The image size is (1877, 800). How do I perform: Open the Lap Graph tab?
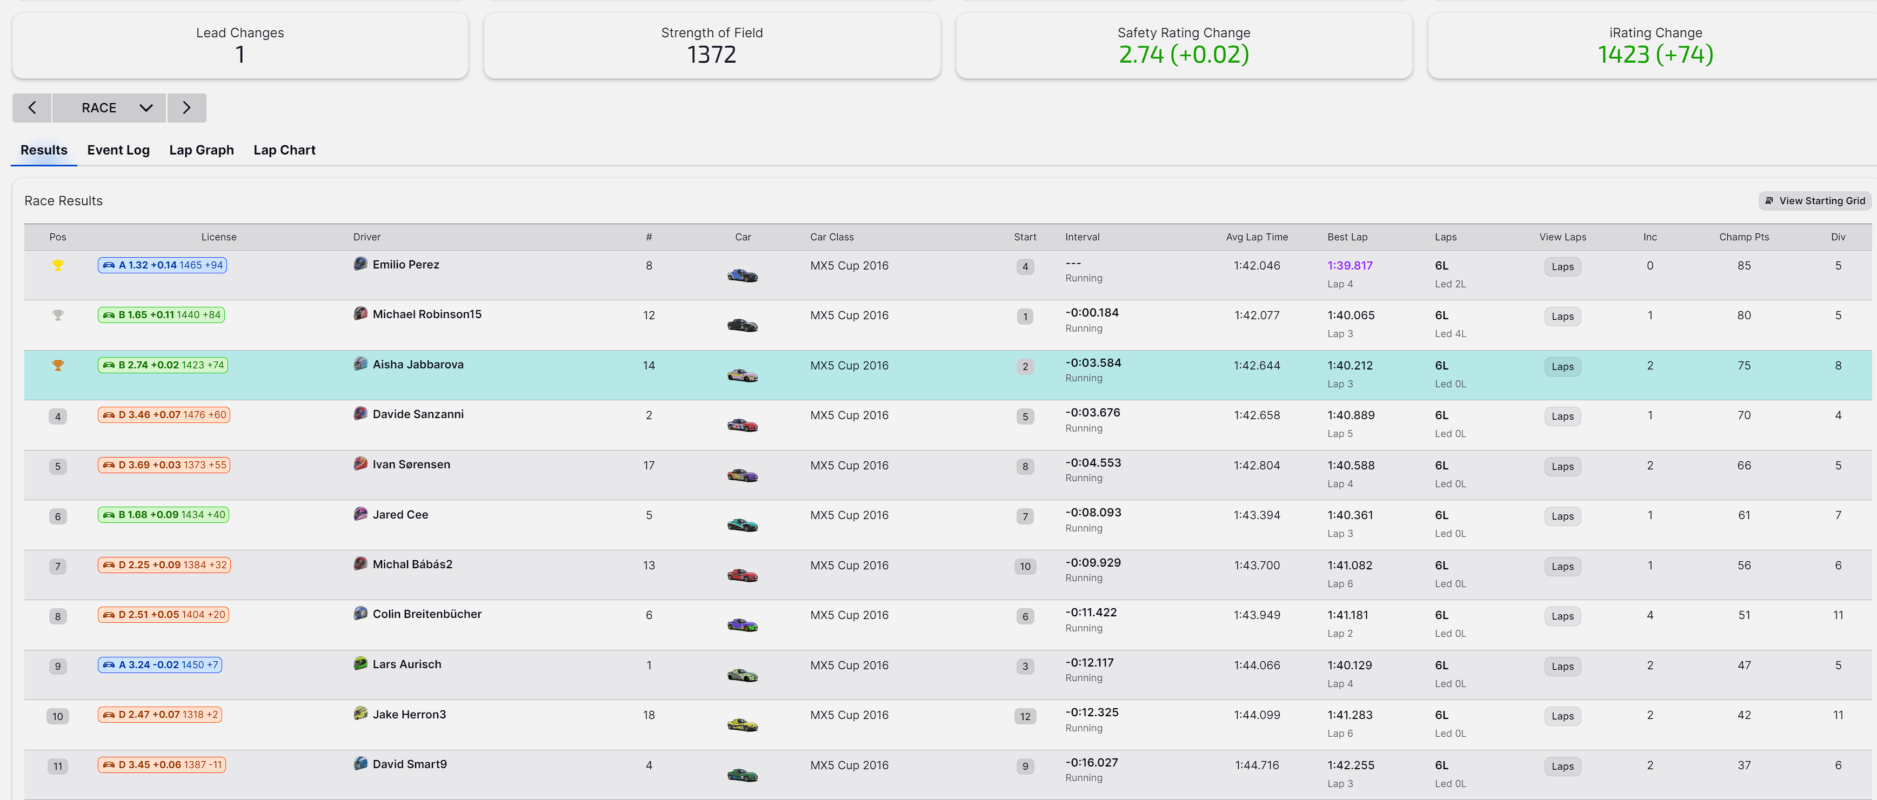click(201, 150)
